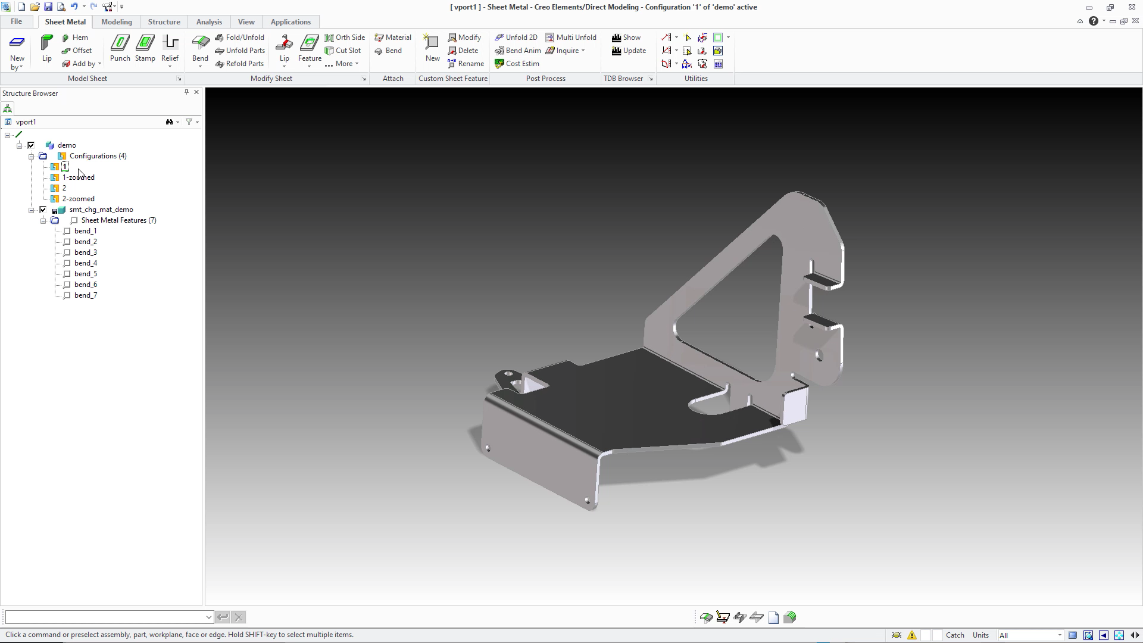Click New custom sheet feature icon
The height and width of the screenshot is (643, 1143).
pyautogui.click(x=432, y=48)
